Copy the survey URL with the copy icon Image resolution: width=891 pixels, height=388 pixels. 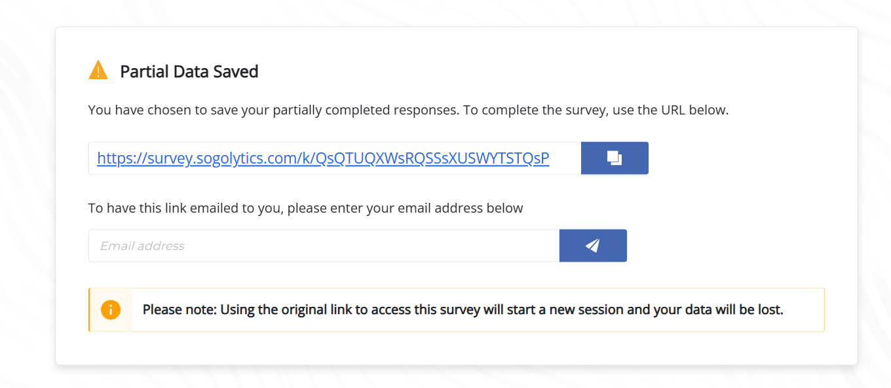pyautogui.click(x=614, y=158)
